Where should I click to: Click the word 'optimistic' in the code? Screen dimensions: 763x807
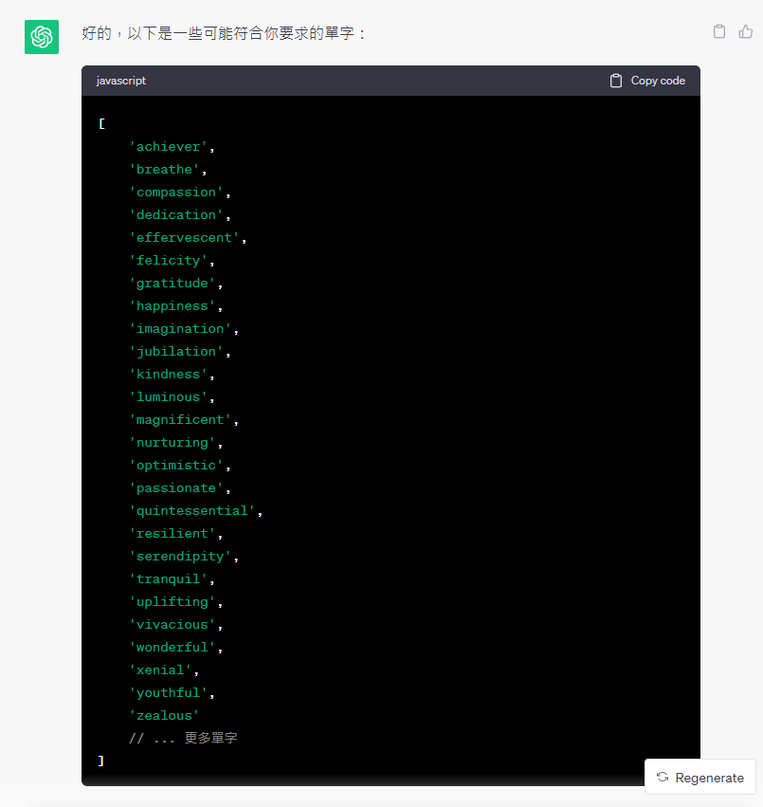pyautogui.click(x=176, y=466)
